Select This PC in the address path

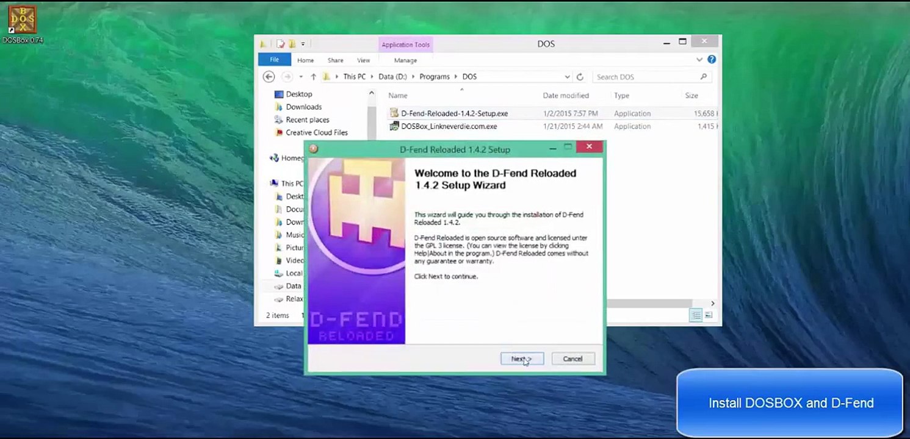(x=354, y=77)
